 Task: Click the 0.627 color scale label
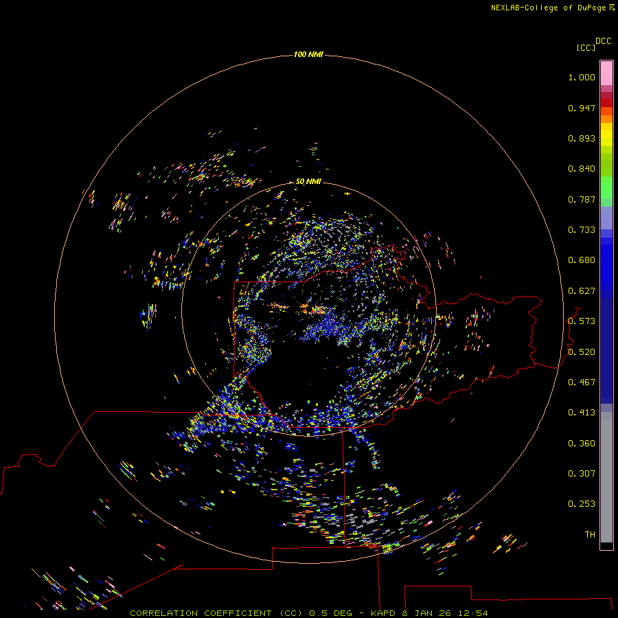pos(582,291)
